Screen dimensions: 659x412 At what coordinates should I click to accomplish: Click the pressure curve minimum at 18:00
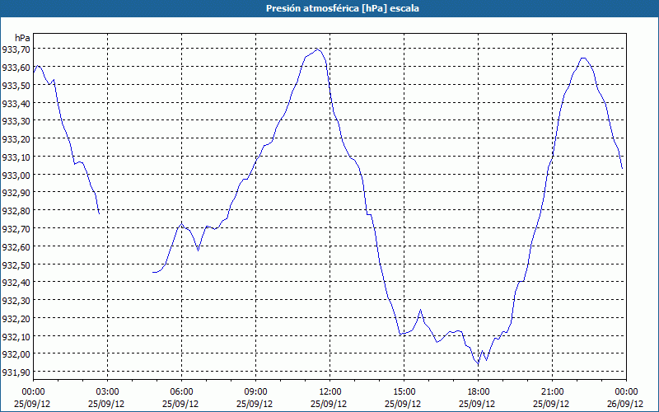coord(478,363)
